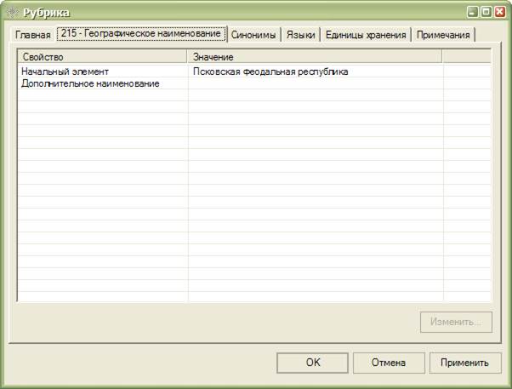Image resolution: width=512 pixels, height=389 pixels.
Task: Switch to the Главная tab
Action: 33,35
